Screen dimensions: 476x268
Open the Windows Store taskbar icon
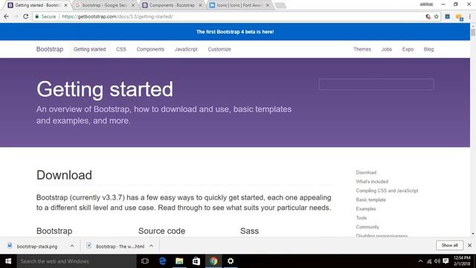tap(196, 261)
